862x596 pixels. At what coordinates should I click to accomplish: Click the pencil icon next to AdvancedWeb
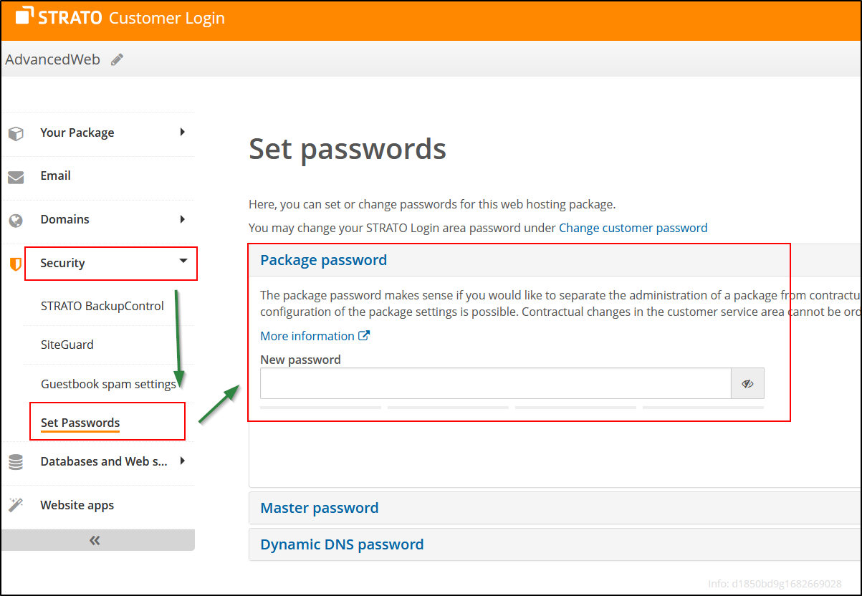pos(116,59)
